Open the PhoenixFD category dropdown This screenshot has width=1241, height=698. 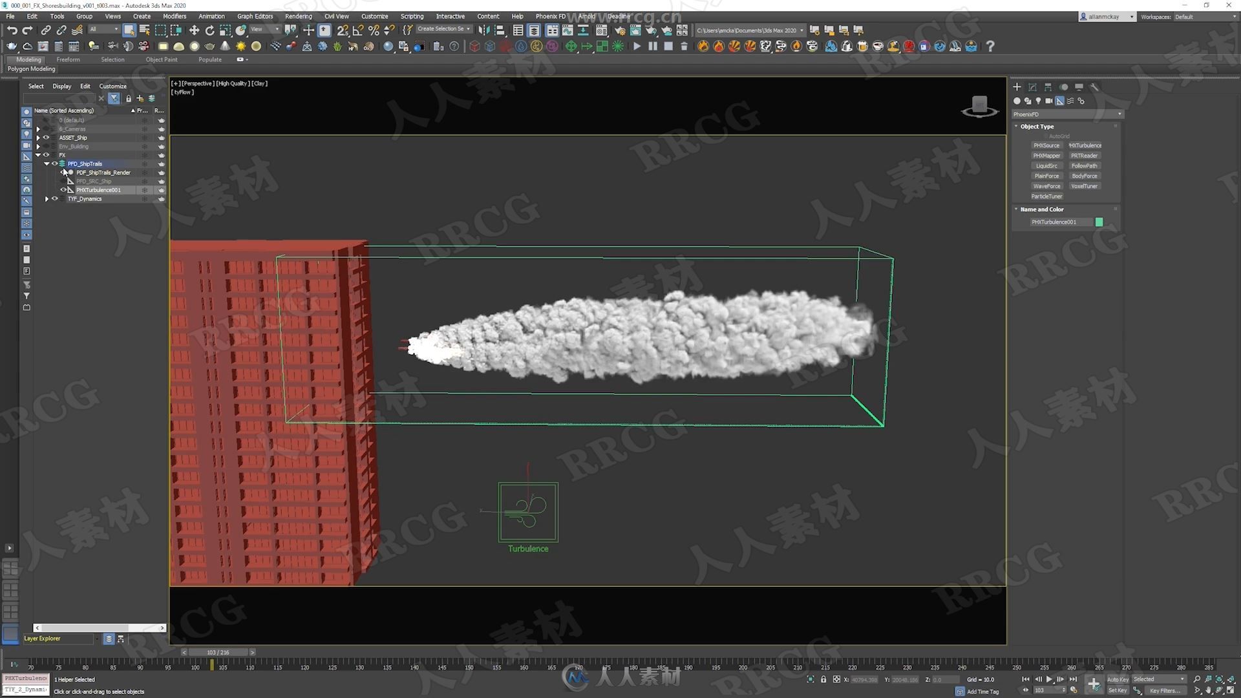[1067, 114]
